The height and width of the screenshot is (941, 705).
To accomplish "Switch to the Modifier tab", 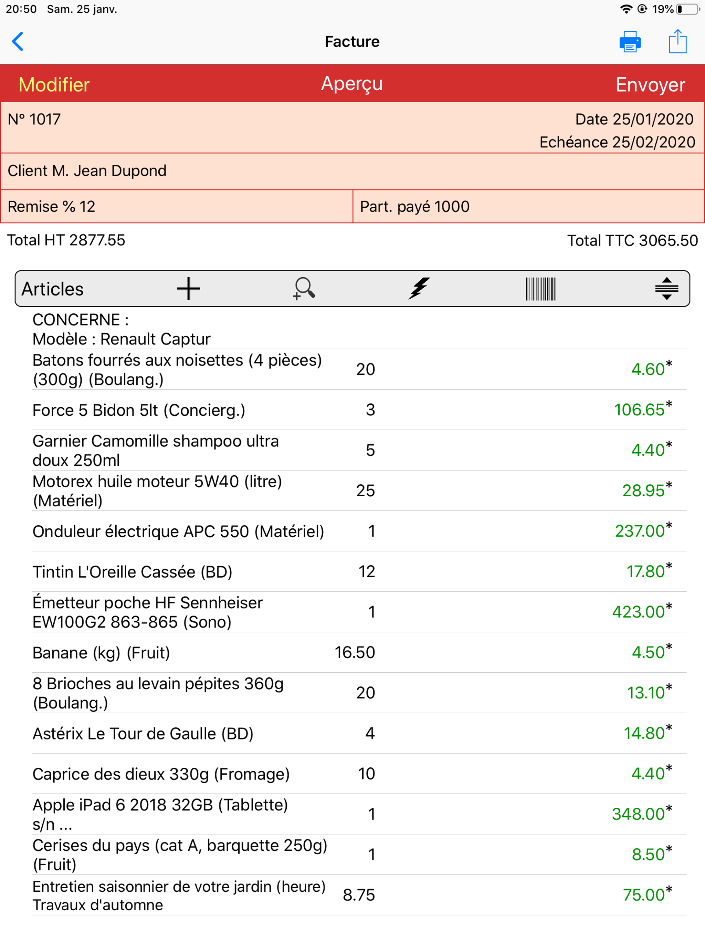I will tap(54, 84).
